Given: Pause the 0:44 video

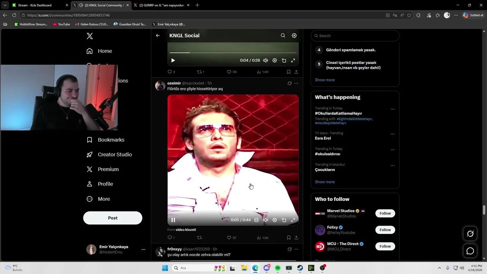Looking at the screenshot, I should click(173, 220).
